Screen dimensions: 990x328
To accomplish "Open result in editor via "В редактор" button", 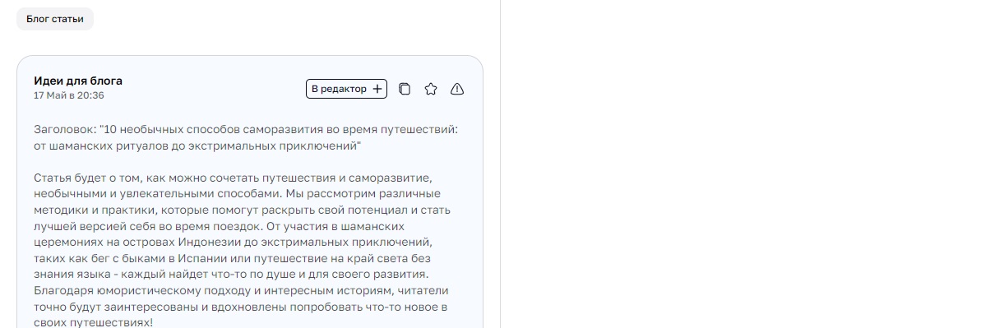I will pyautogui.click(x=346, y=89).
